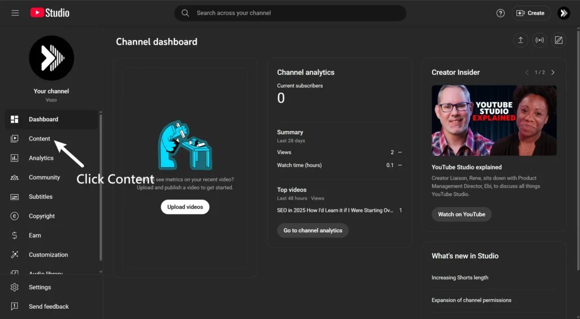
Task: Open Settings label in sidebar
Action: click(40, 287)
